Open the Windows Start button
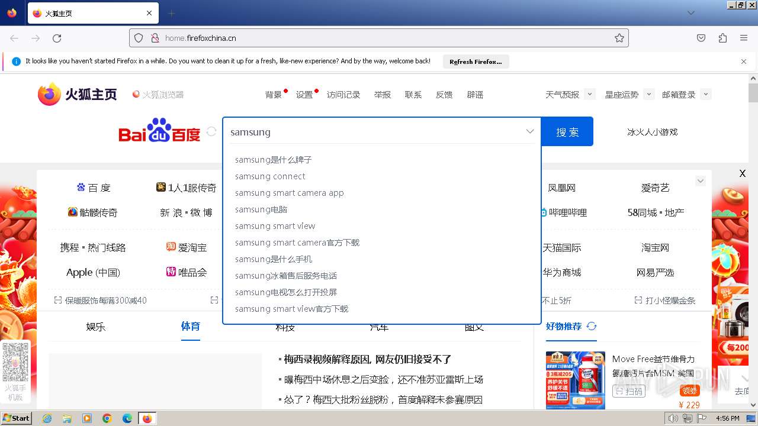The width and height of the screenshot is (758, 426). click(16, 418)
